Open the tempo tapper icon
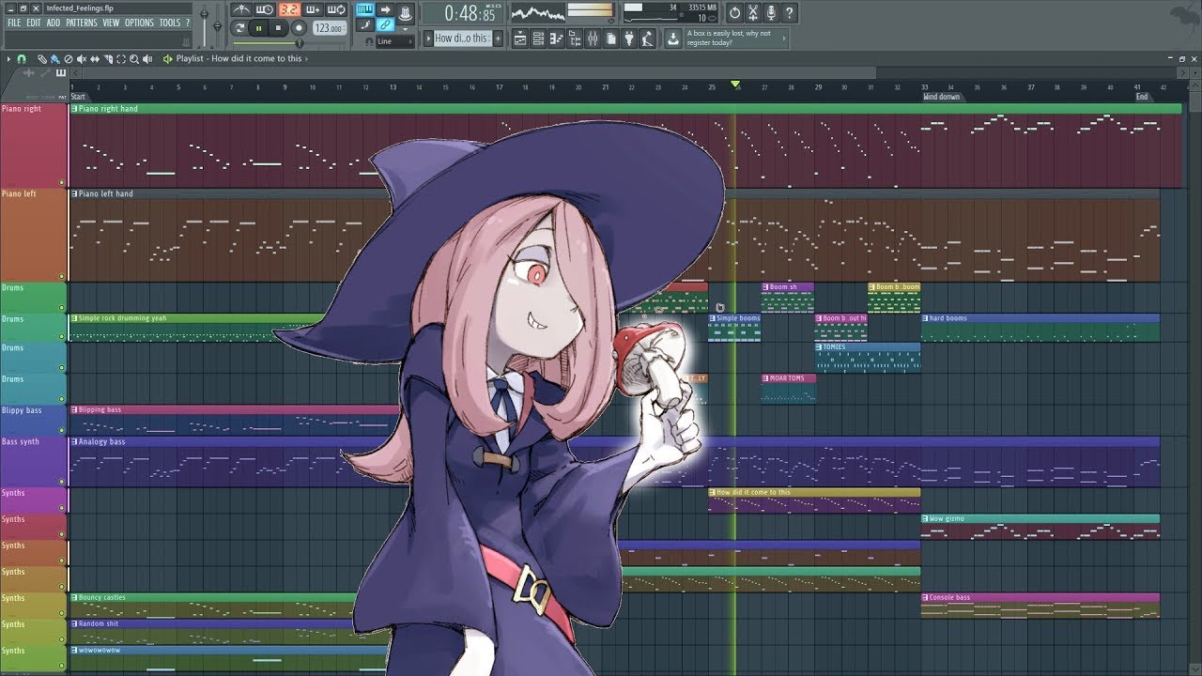This screenshot has height=676, width=1202. [647, 38]
